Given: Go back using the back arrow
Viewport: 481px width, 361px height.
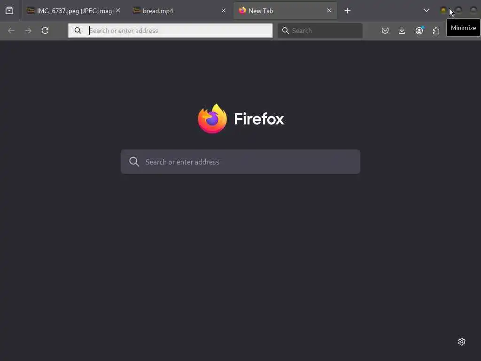Looking at the screenshot, I should click(11, 31).
